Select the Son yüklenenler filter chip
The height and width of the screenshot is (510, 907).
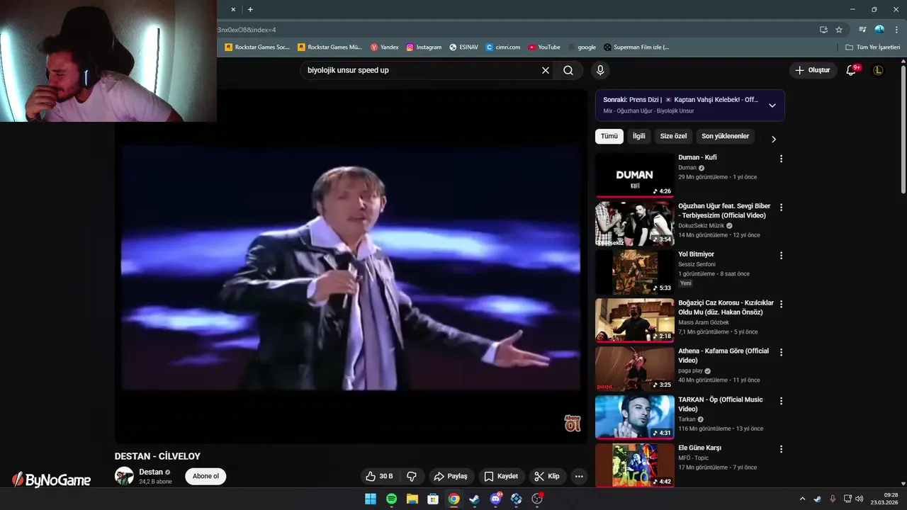(725, 136)
